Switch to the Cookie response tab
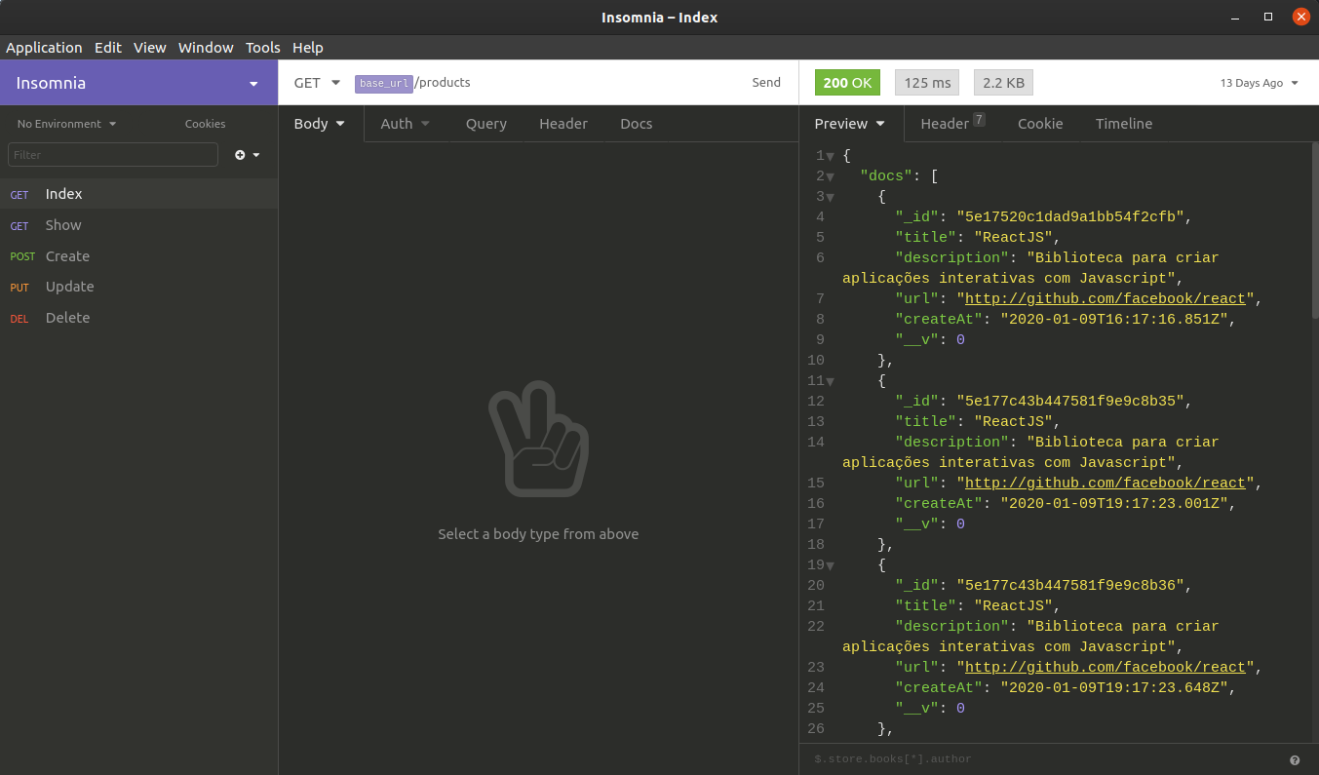The width and height of the screenshot is (1319, 775). [1040, 124]
